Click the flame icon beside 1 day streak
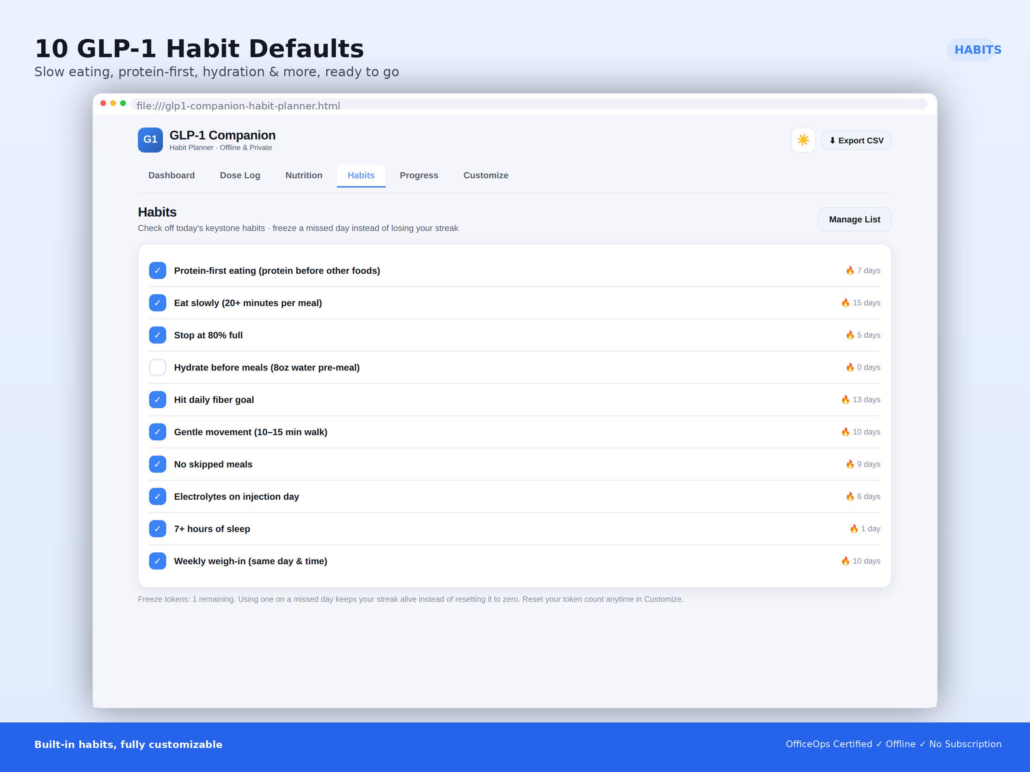This screenshot has height=772, width=1030. (854, 529)
